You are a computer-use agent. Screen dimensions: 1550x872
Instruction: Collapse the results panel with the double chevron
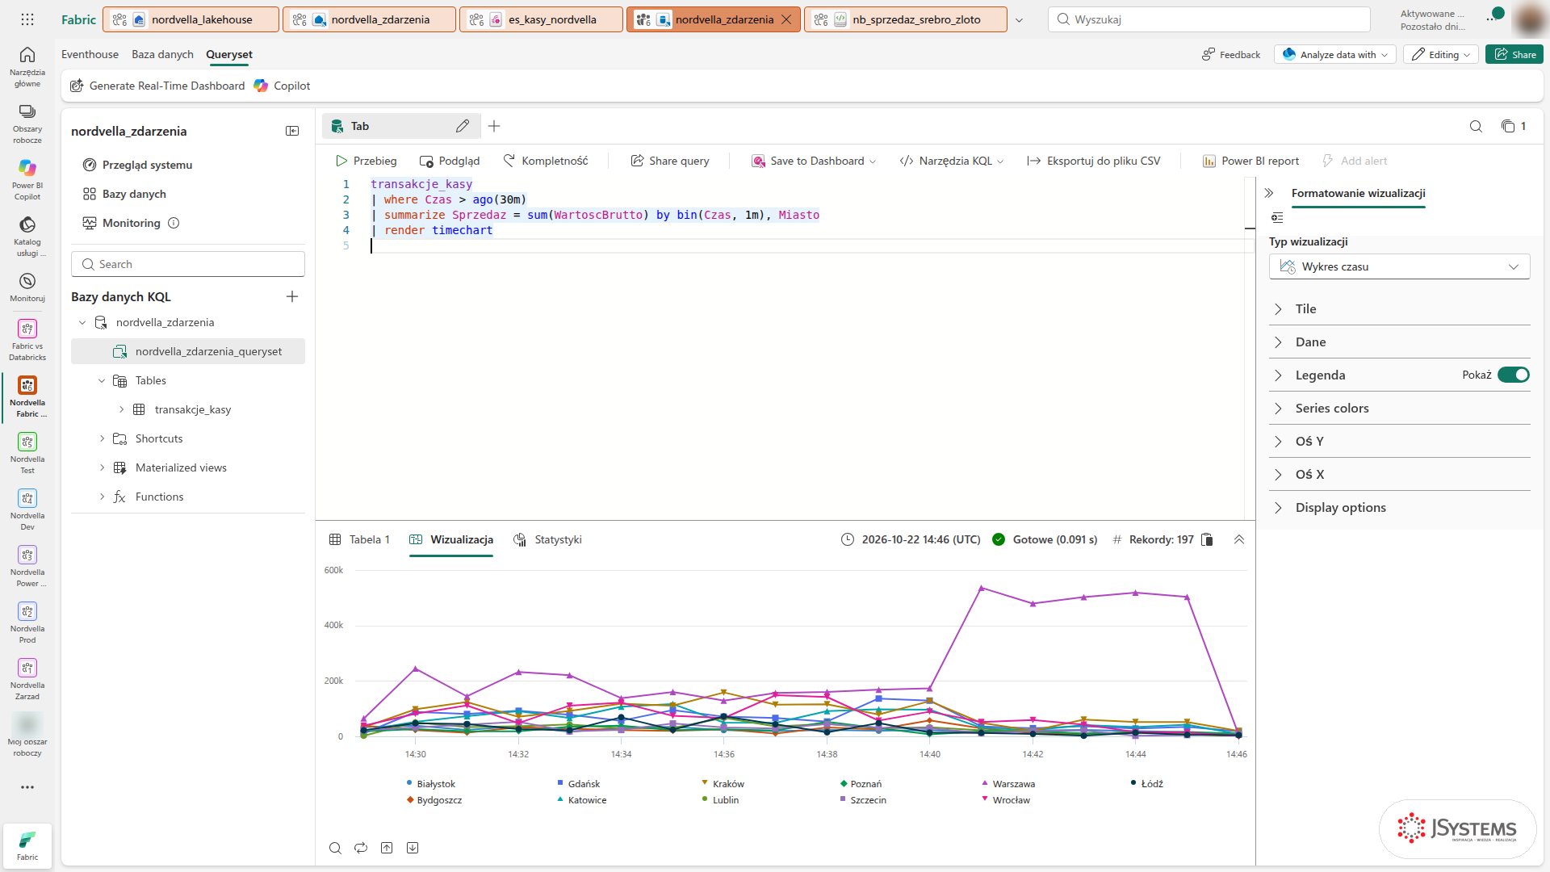[1239, 539]
